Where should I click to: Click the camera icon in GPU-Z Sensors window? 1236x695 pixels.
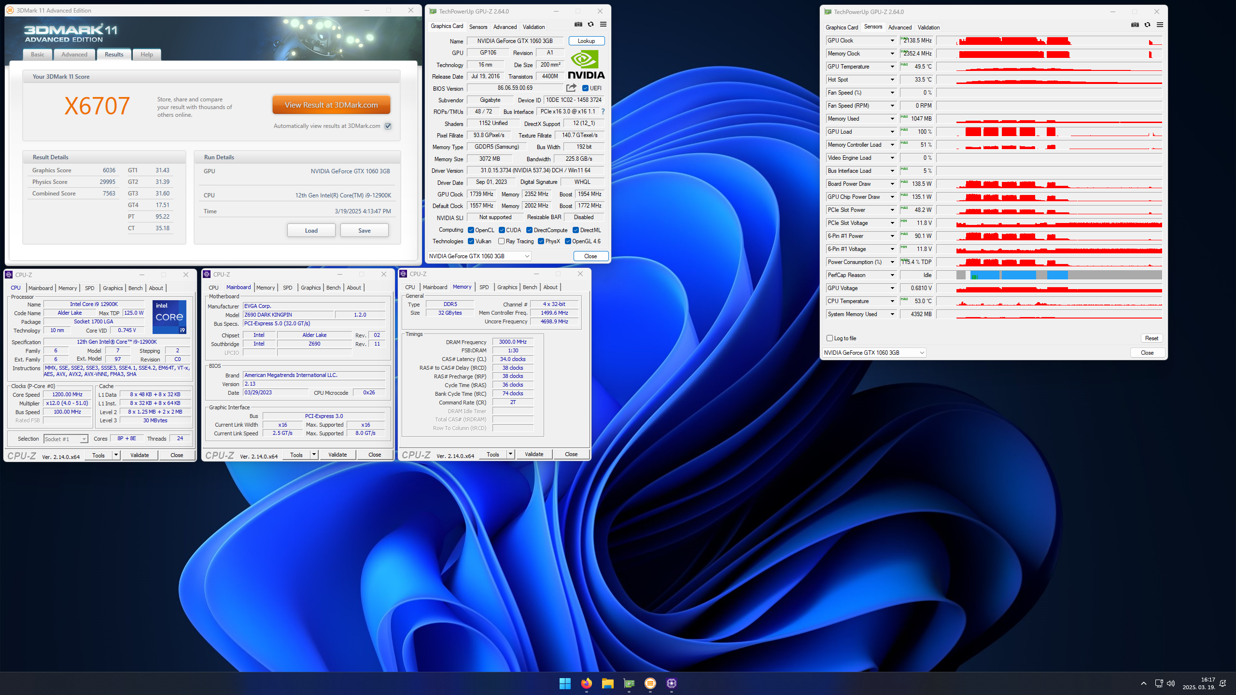pos(1135,25)
